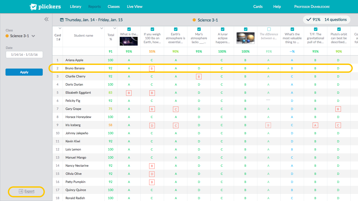The image size is (358, 201).
Task: Click the red B answer for Elizabeth Eggplant's first question
Action: click(x=129, y=93)
